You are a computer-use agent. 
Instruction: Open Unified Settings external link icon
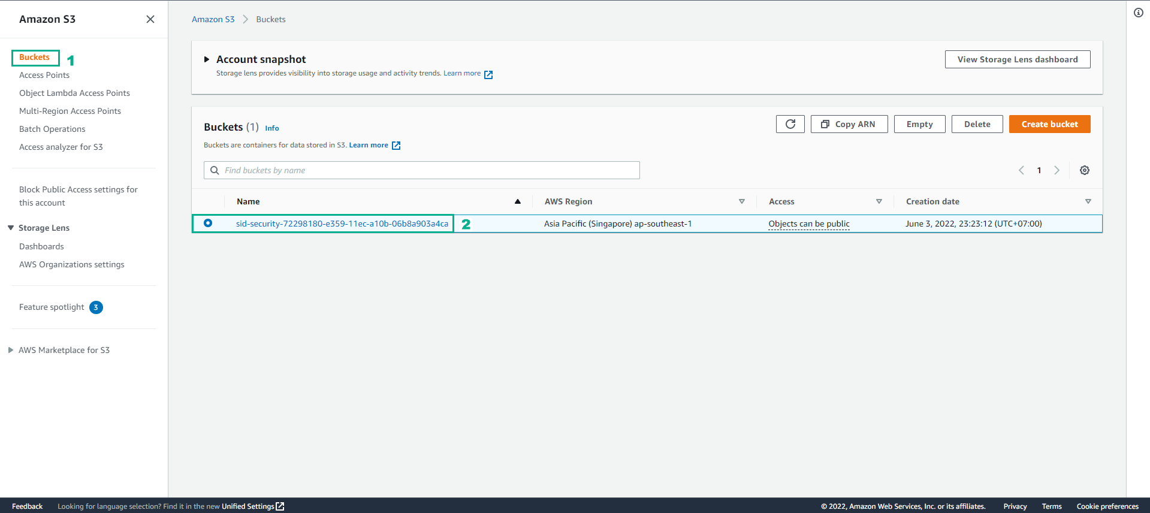coord(280,506)
